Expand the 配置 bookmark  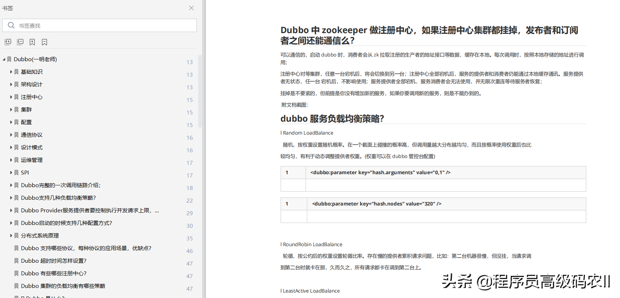(11, 122)
